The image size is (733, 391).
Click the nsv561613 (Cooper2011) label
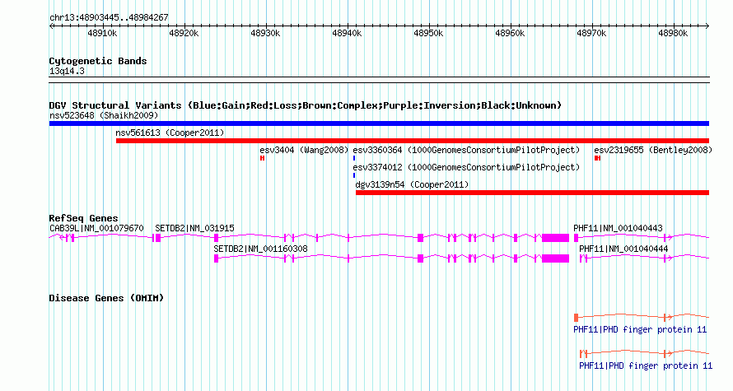point(170,133)
